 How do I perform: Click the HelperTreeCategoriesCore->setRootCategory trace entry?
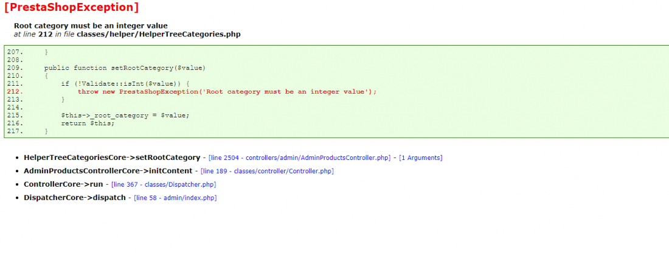(x=112, y=158)
